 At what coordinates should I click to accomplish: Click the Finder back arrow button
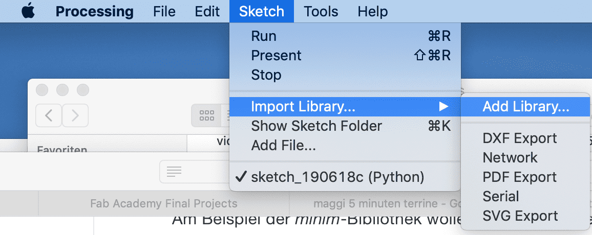49,115
